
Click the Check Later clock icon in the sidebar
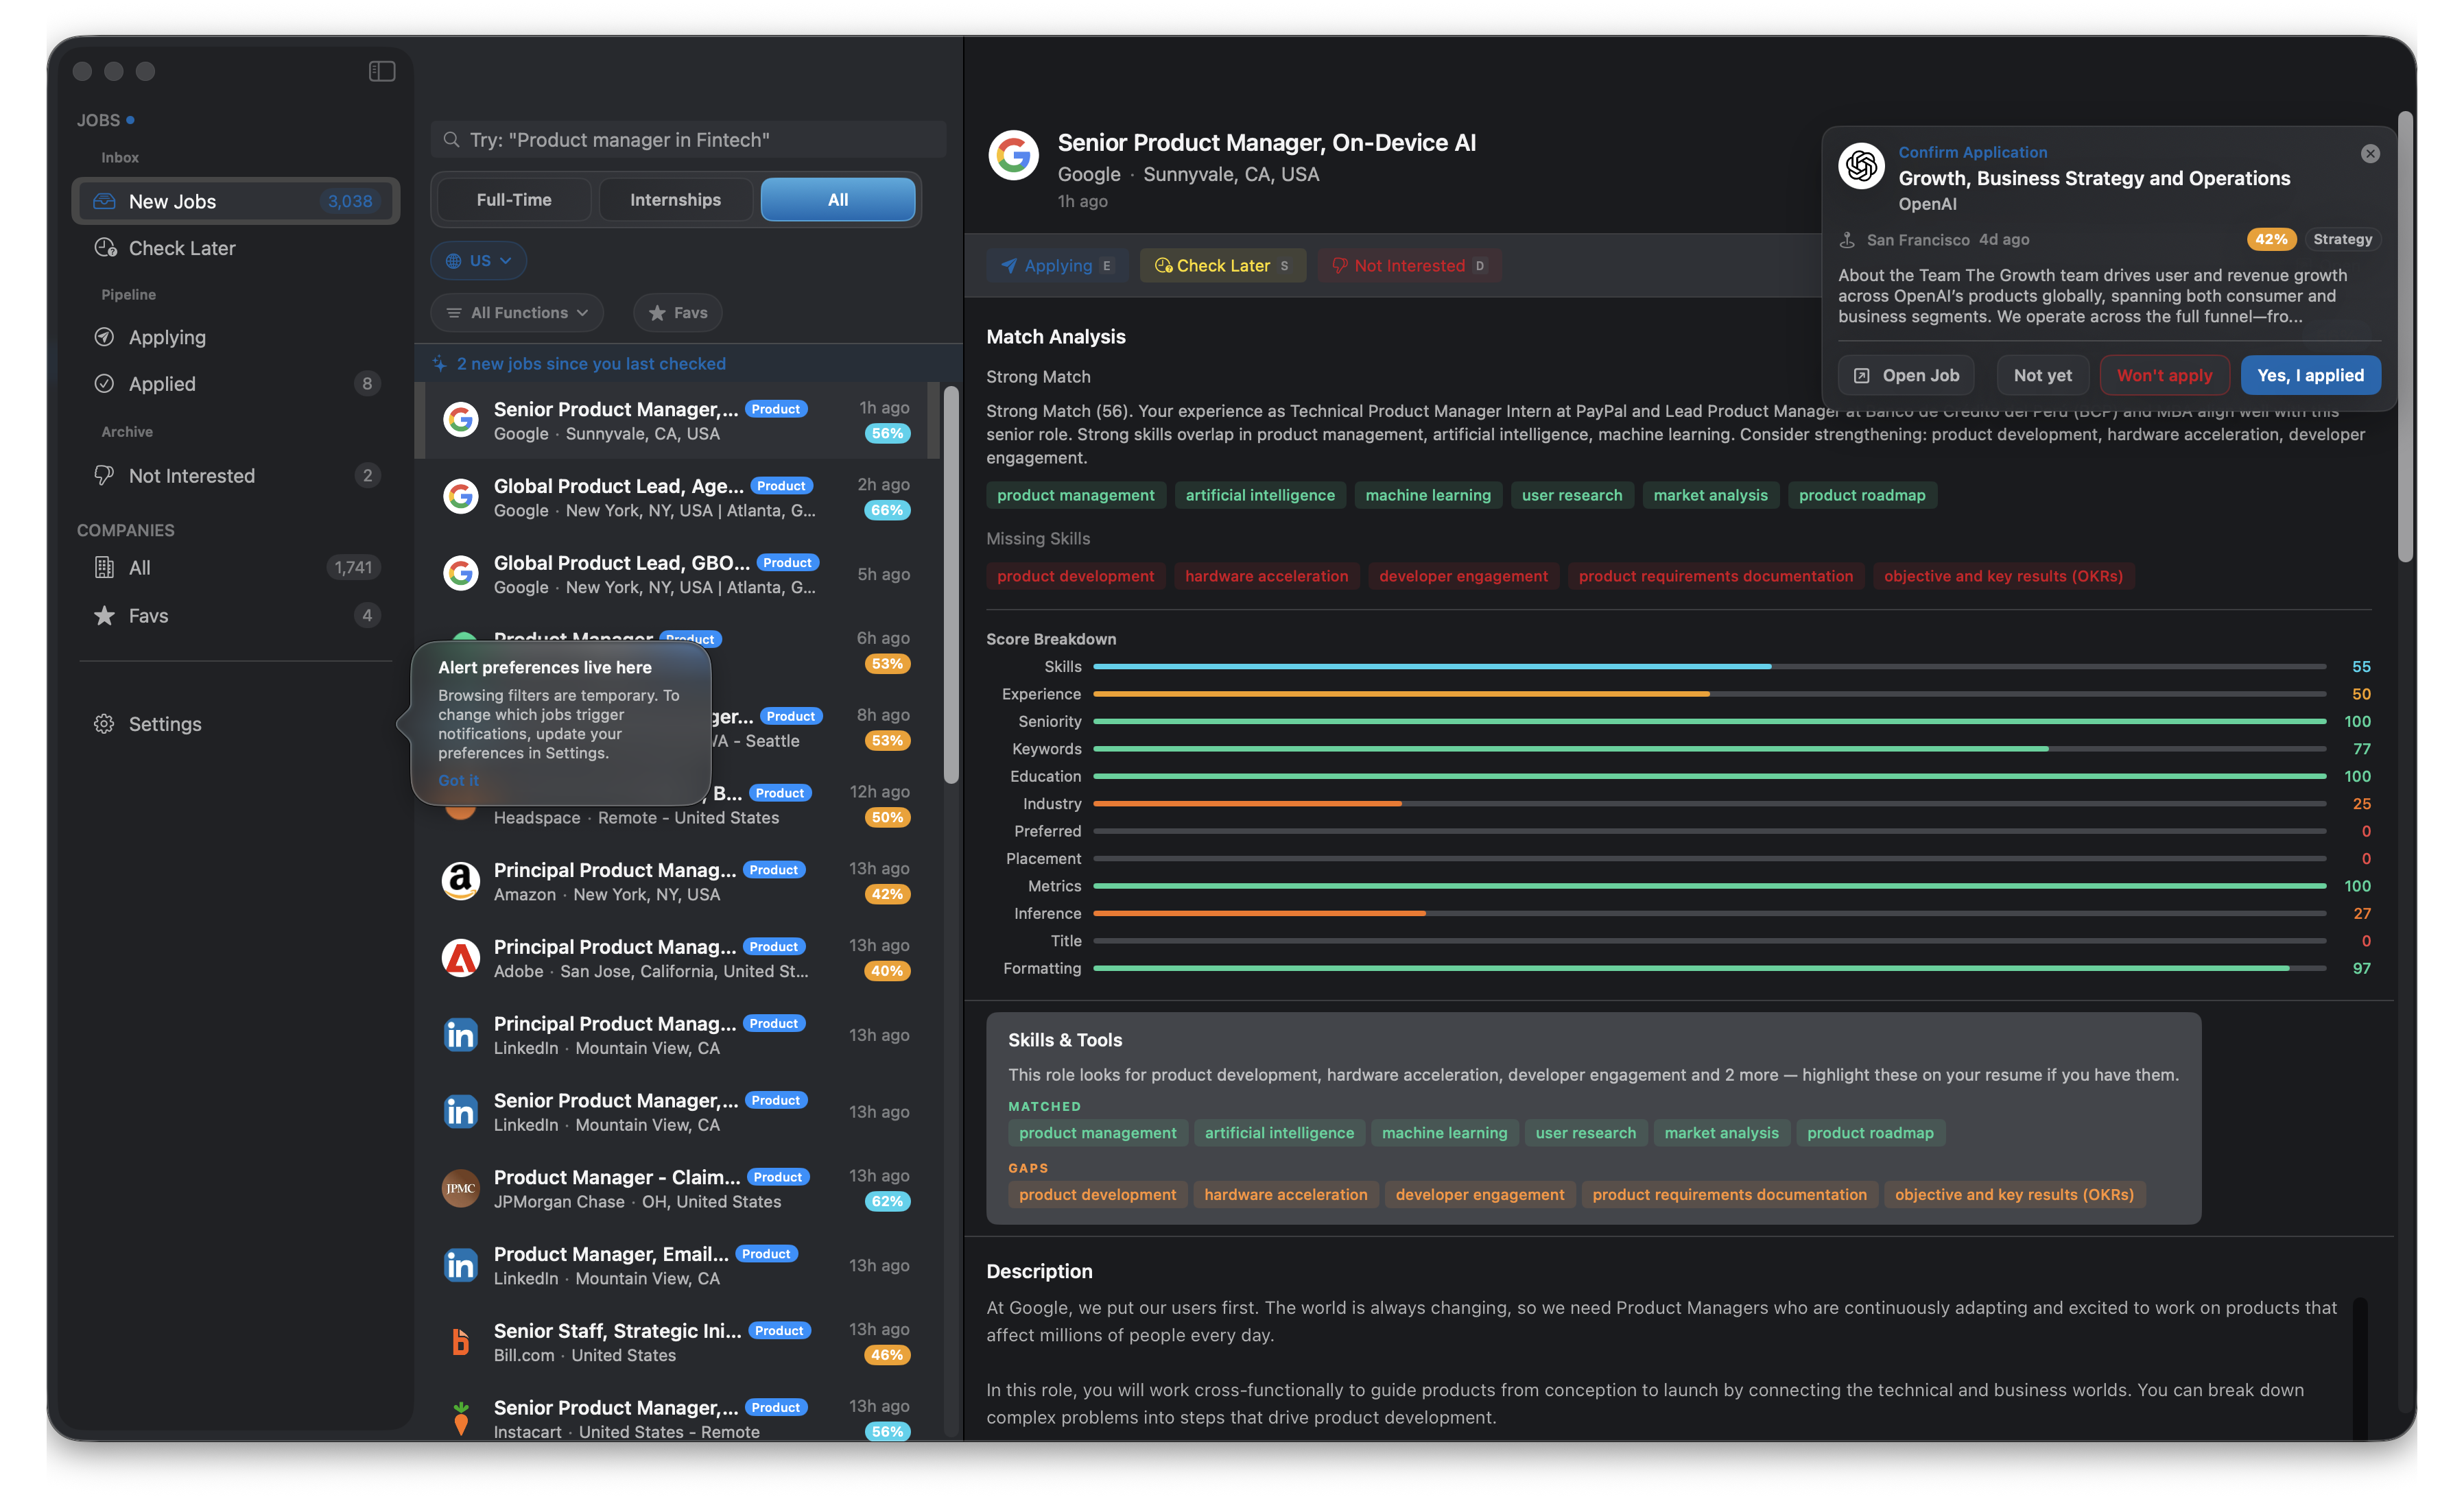coord(105,248)
